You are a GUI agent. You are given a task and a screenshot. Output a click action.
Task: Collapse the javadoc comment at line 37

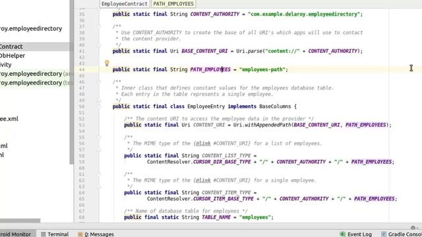99,26
